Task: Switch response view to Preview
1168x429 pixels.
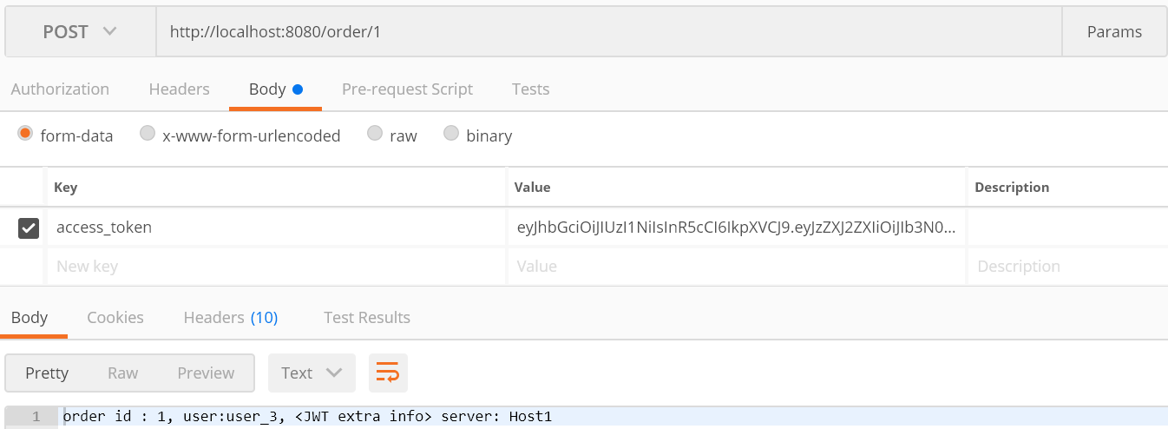Action: click(206, 373)
